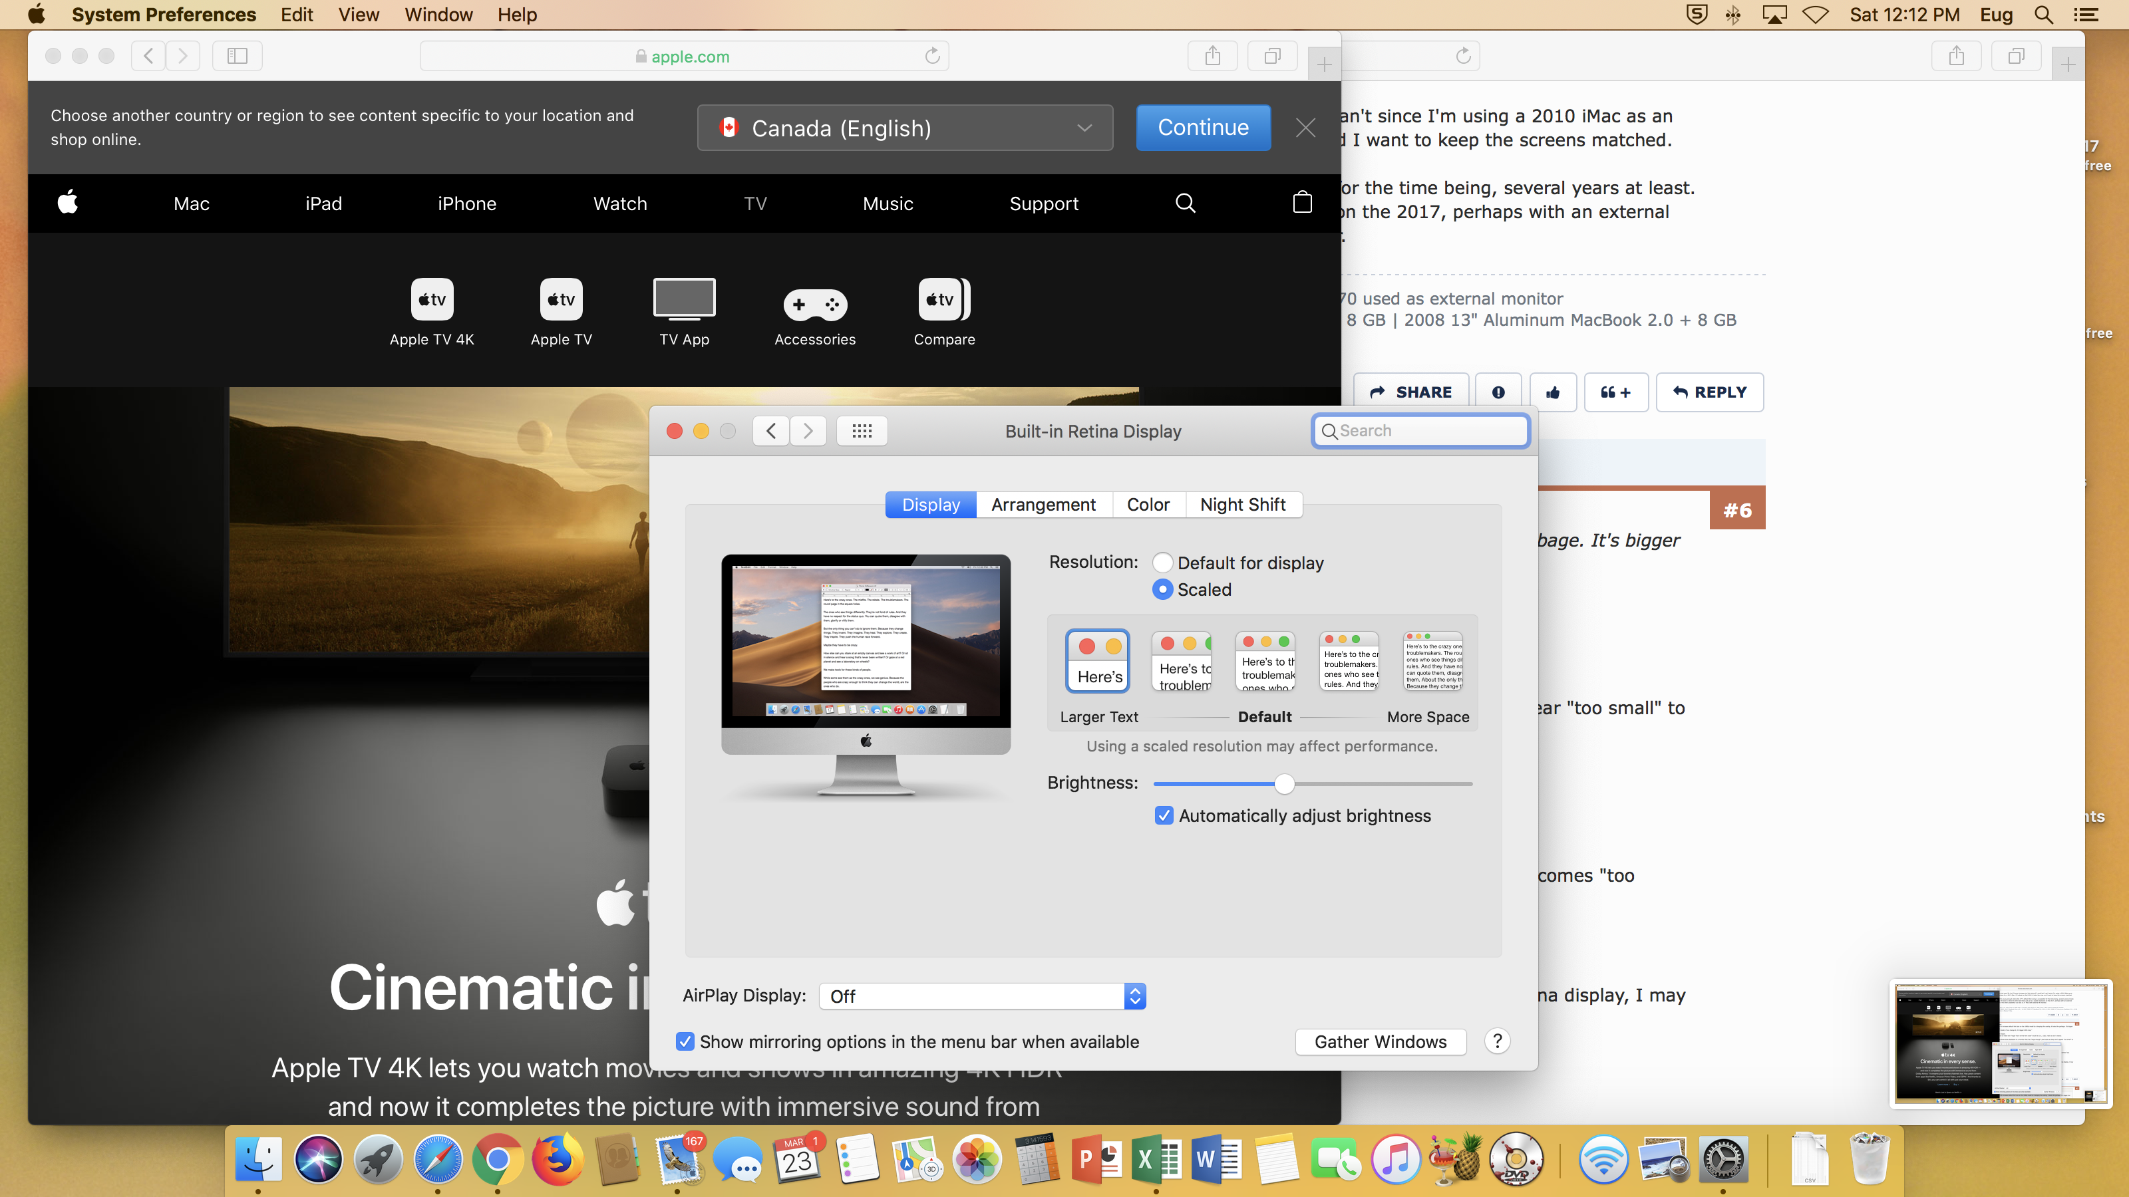Open Canada (English) region dropdown

905,128
